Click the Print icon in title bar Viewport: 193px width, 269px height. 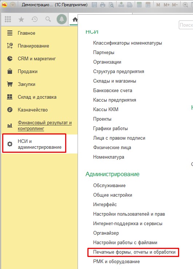[x=103, y=5]
